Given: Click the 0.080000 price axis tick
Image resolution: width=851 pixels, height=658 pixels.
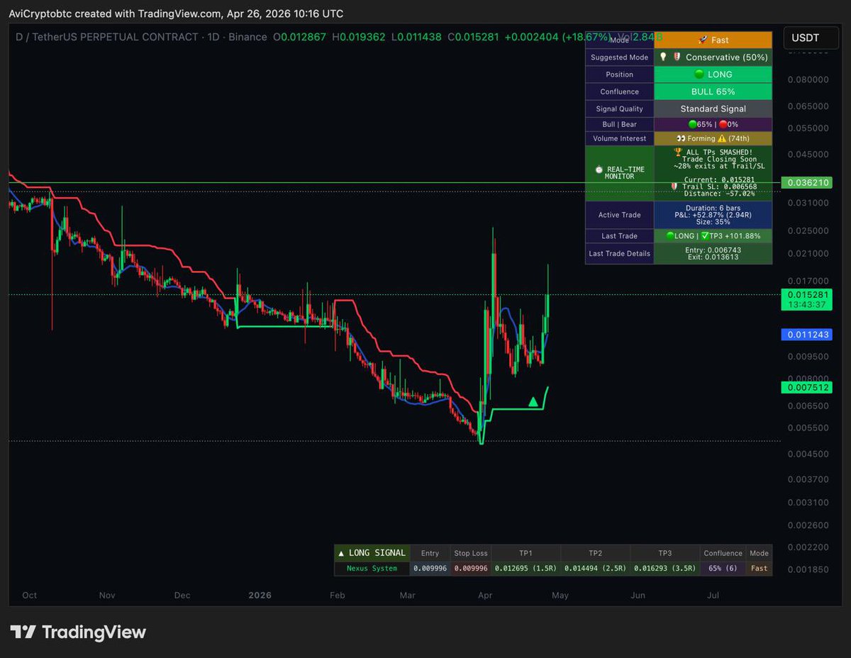Looking at the screenshot, I should [x=809, y=80].
